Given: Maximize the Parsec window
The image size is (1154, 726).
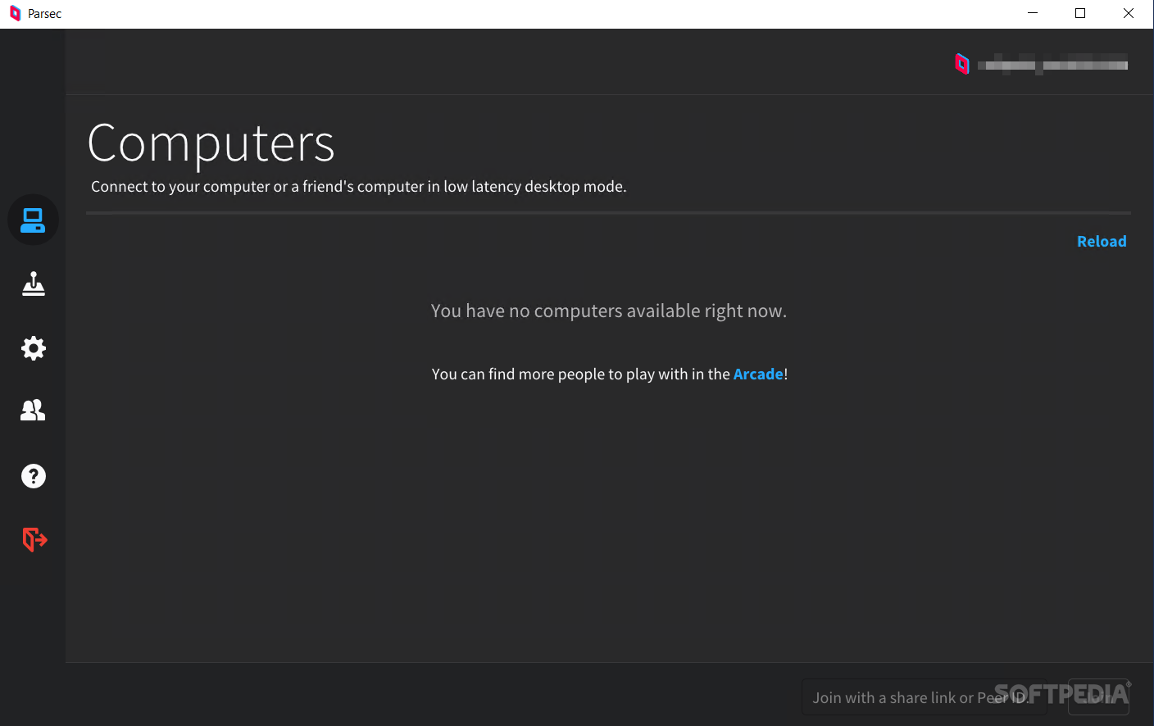Looking at the screenshot, I should click(1080, 13).
